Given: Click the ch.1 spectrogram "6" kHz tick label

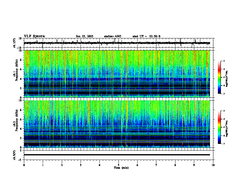Looking at the screenshot, I should pos(21,69).
